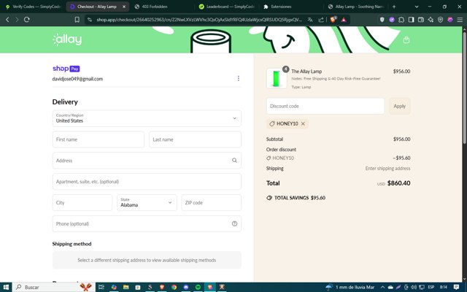
Task: Open the browser hamburger menu
Action: pos(460,20)
